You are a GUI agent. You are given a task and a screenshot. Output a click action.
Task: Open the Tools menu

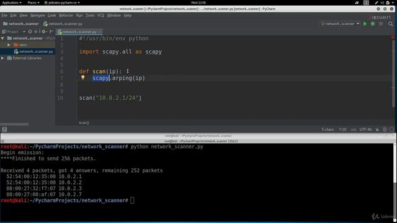pos(89,15)
